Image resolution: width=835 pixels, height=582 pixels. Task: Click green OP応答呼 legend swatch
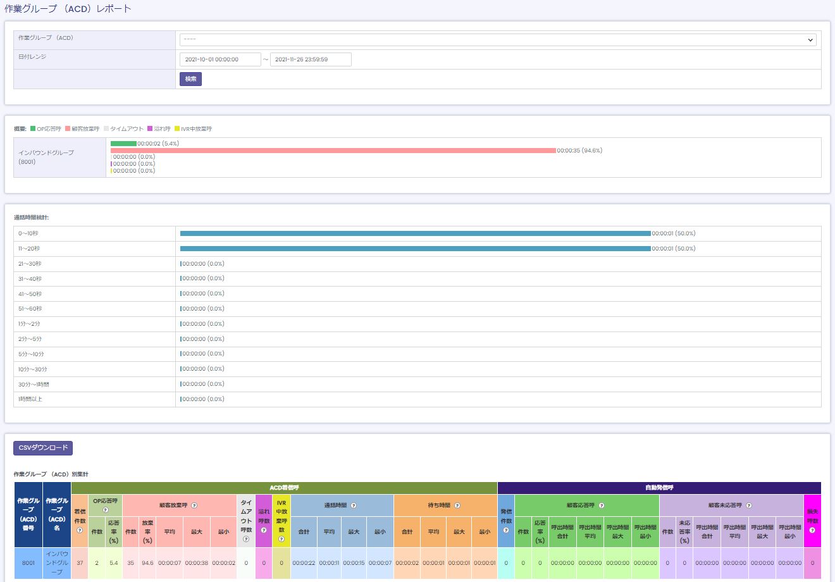(33, 129)
